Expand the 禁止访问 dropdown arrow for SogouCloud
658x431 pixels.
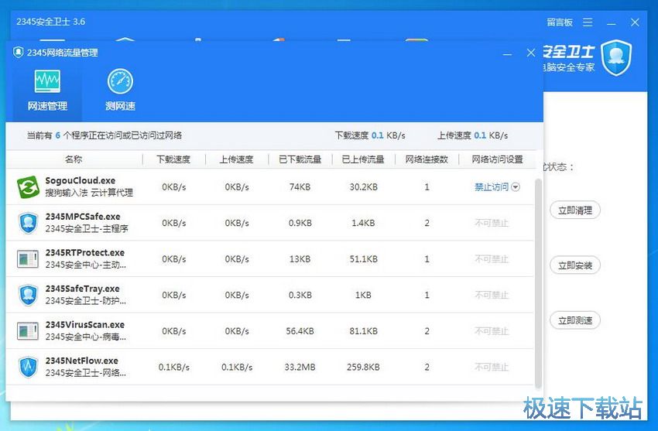point(516,187)
